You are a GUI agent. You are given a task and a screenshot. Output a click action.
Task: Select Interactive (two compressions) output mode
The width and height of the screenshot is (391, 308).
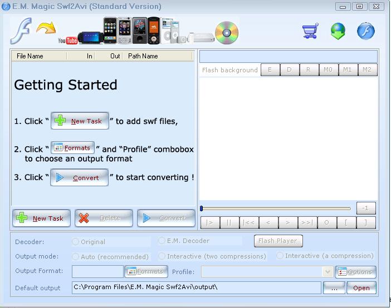pos(162,256)
